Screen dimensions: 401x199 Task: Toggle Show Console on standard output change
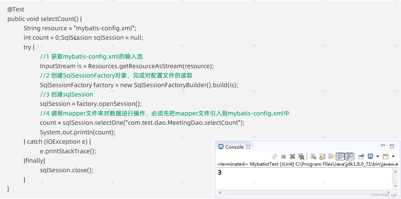click(x=340, y=157)
